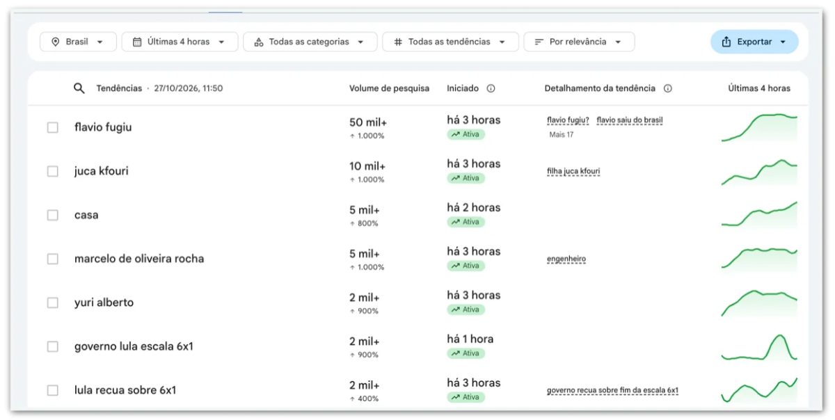The image size is (835, 420).
Task: Open the Últimas 4 horas time dropdown
Action: click(180, 42)
